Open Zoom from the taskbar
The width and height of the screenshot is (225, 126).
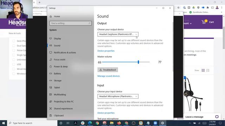[155, 123]
